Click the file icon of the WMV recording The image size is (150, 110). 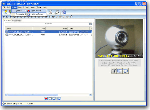point(7,35)
